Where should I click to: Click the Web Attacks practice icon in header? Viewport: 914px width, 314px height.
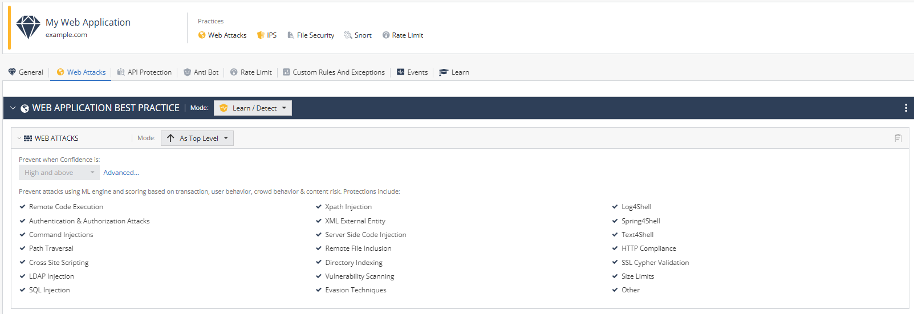(202, 35)
